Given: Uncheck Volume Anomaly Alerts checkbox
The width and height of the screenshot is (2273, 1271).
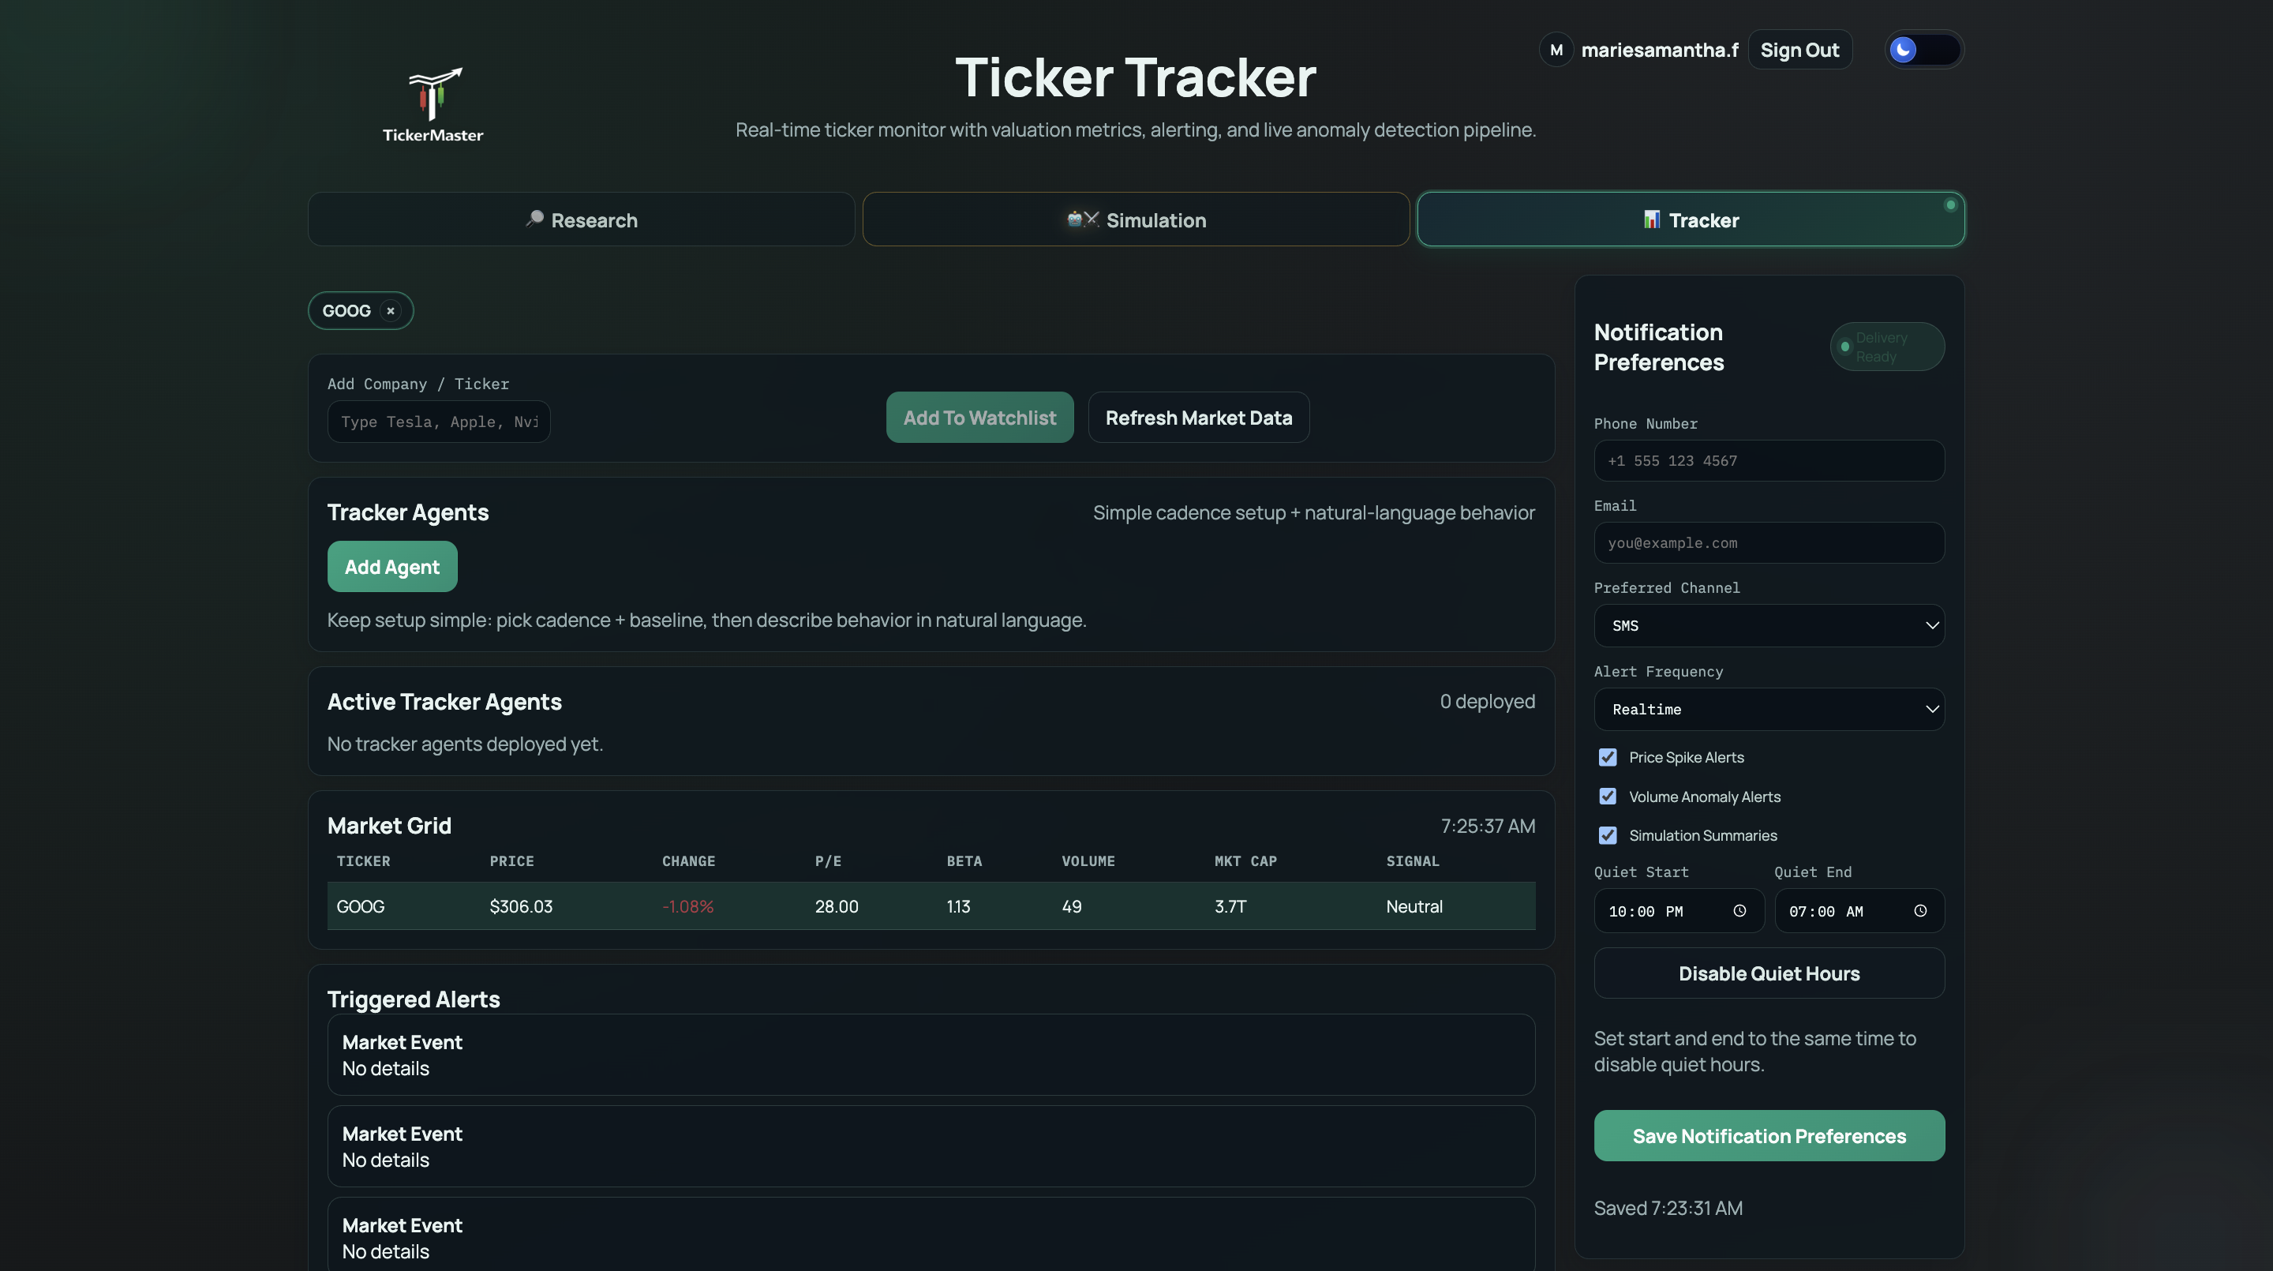Looking at the screenshot, I should coord(1608,796).
